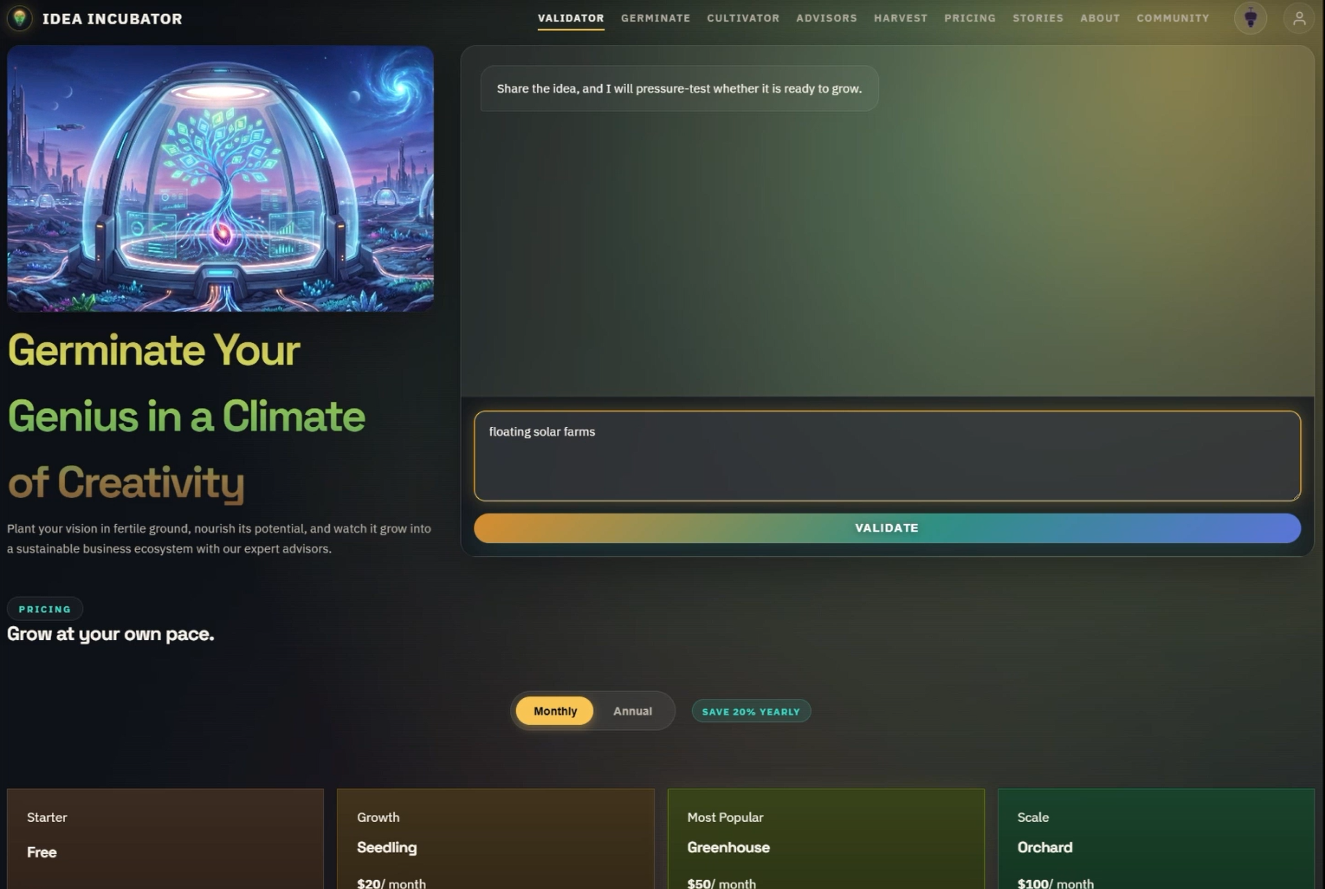The width and height of the screenshot is (1325, 889).
Task: Click the 'Germinate Your' headline text
Action: tap(154, 350)
